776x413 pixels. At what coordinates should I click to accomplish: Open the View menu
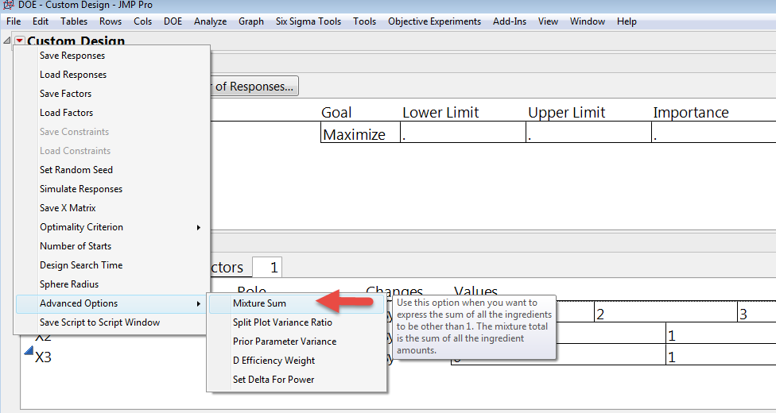click(x=548, y=21)
